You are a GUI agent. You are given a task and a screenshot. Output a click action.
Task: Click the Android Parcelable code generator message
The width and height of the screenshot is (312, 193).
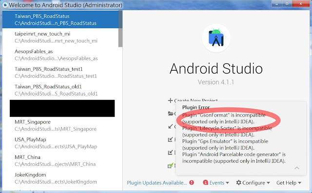tap(234, 157)
